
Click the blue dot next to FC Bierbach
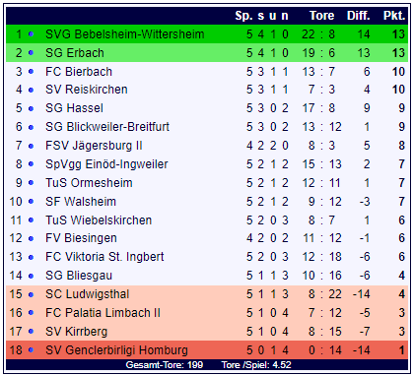click(31, 71)
